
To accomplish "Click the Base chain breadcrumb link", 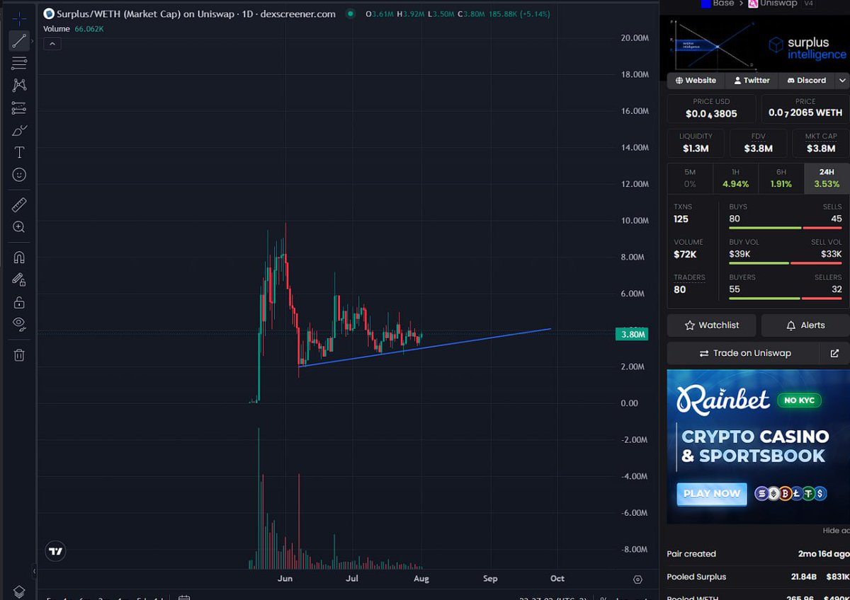I will tap(717, 4).
